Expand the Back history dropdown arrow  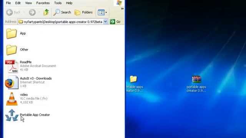[x=24, y=12]
